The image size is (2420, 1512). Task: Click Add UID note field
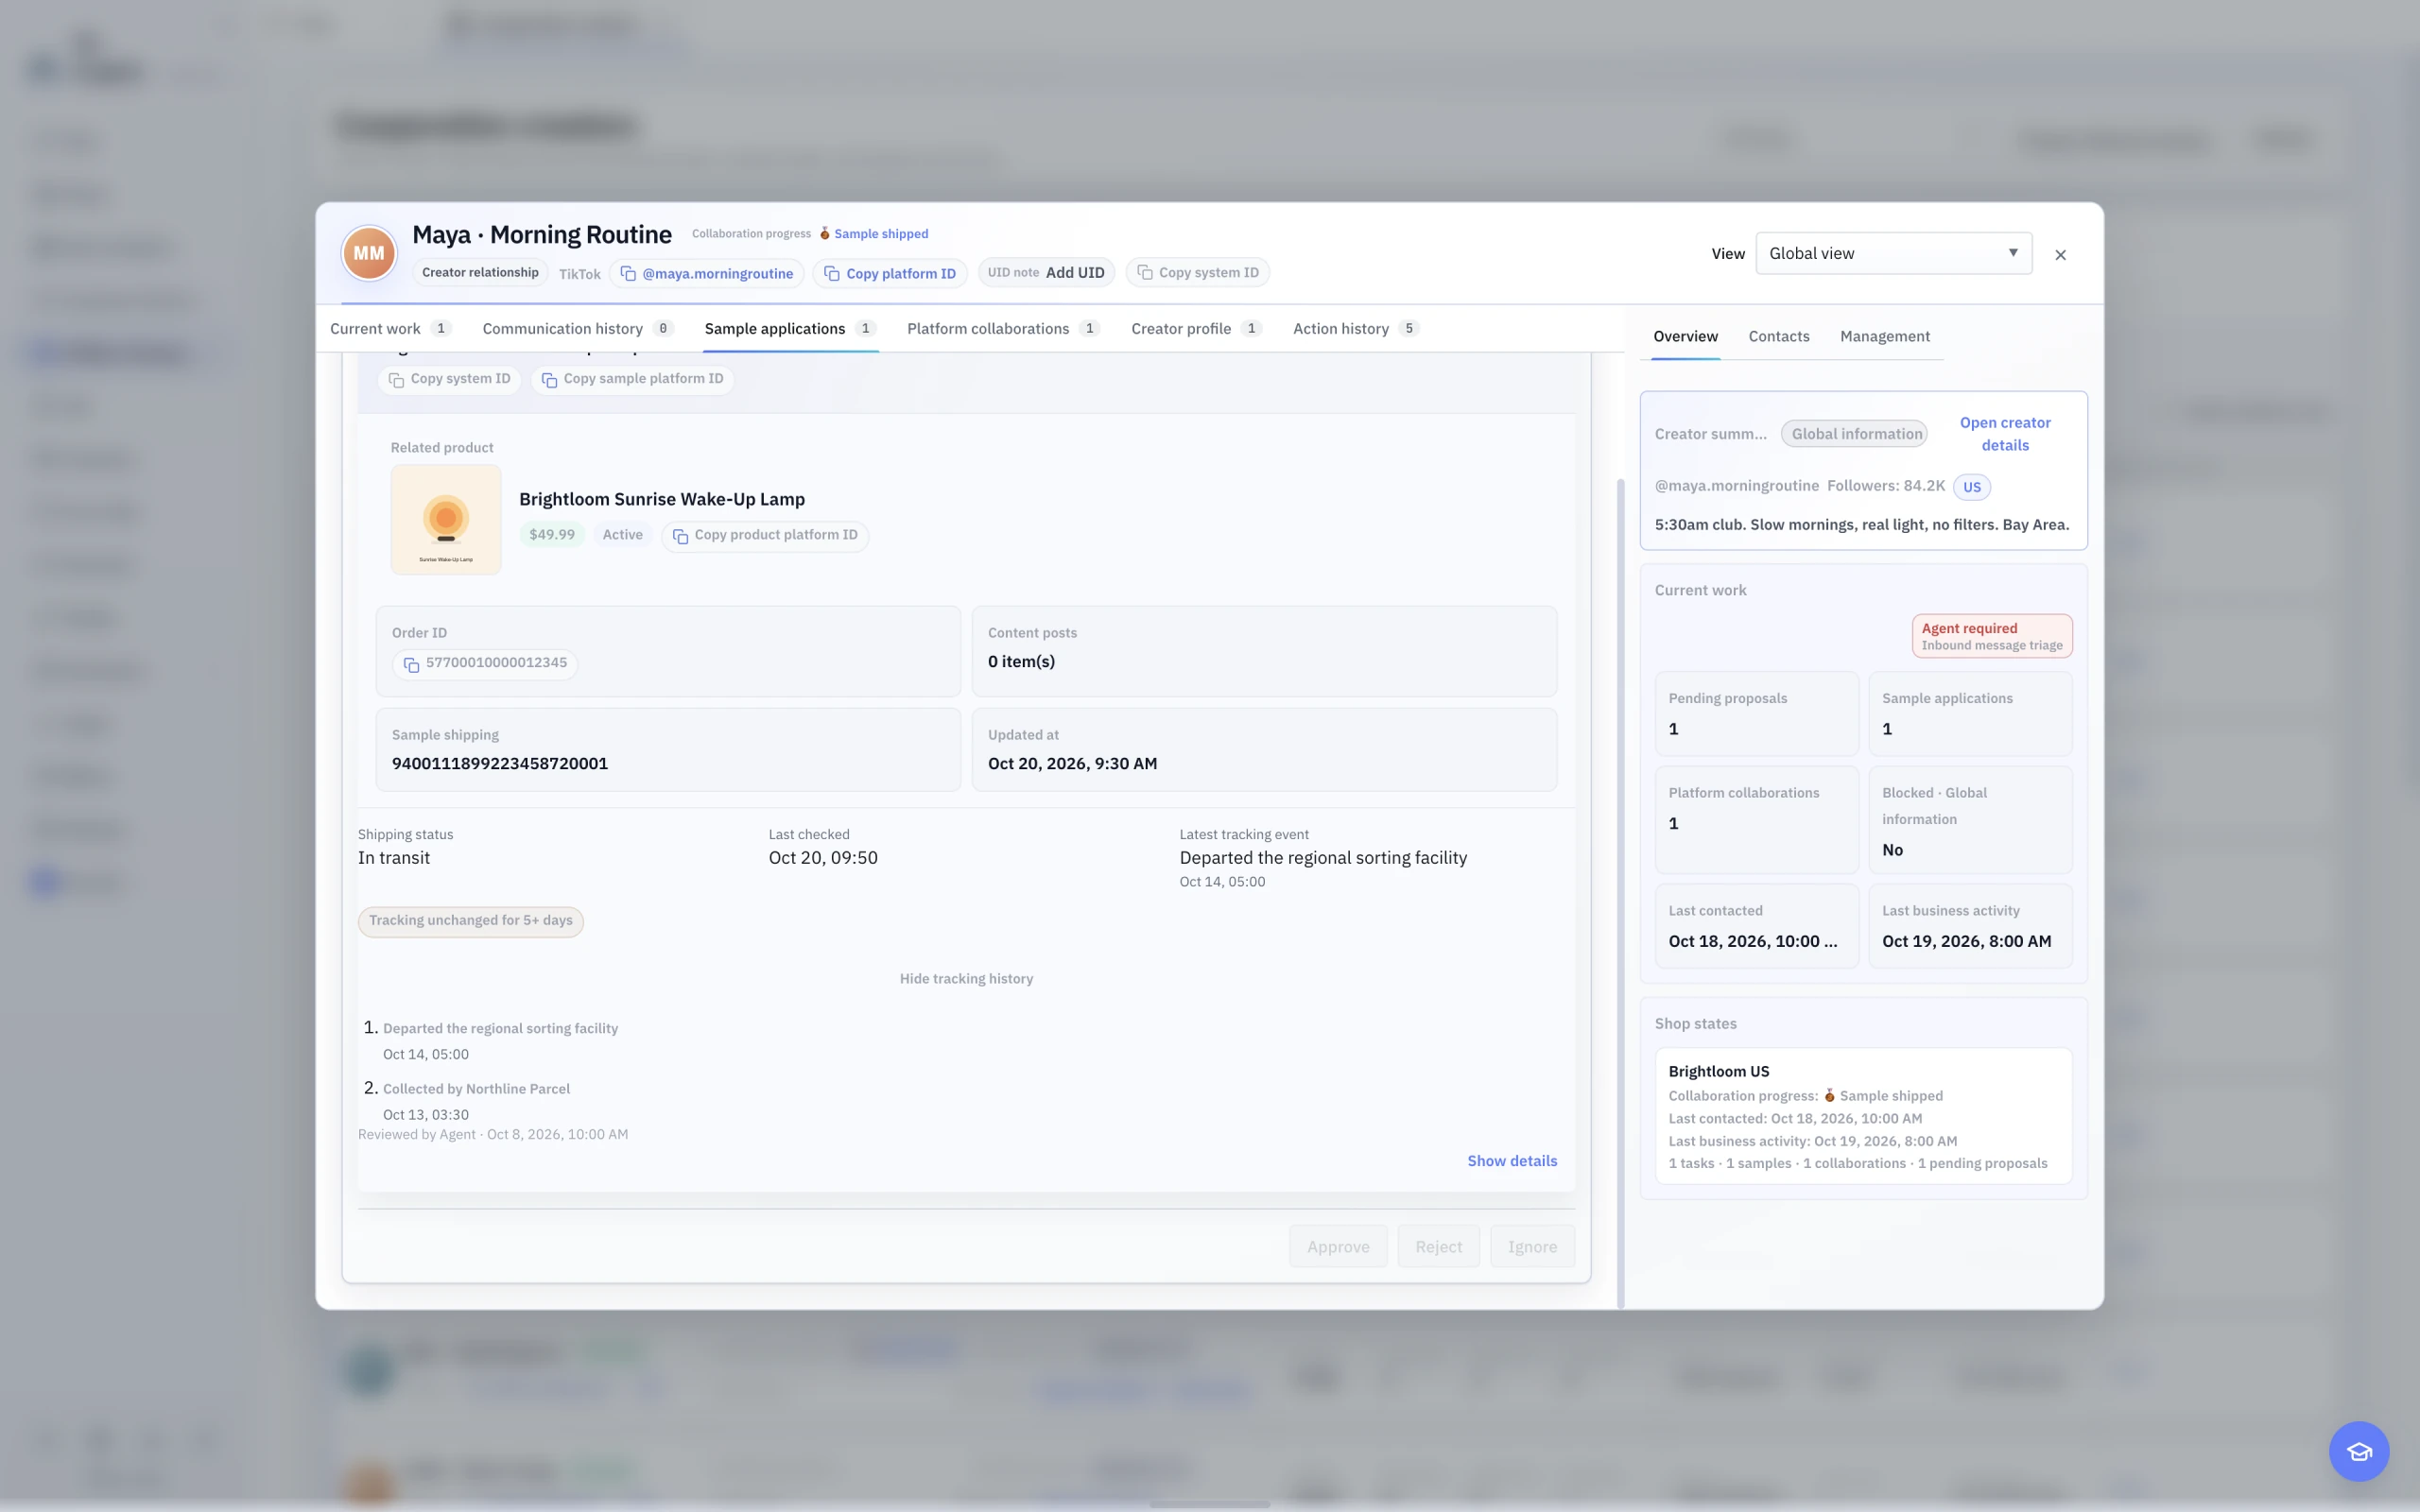click(1046, 272)
